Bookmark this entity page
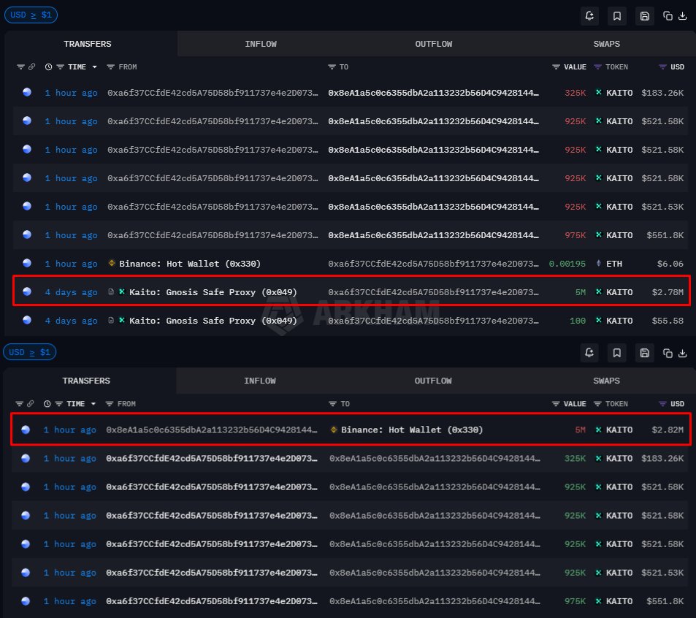This screenshot has width=696, height=618. [x=617, y=15]
